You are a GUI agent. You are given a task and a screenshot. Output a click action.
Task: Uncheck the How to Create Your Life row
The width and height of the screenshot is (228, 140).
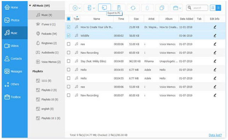pyautogui.click(x=68, y=27)
